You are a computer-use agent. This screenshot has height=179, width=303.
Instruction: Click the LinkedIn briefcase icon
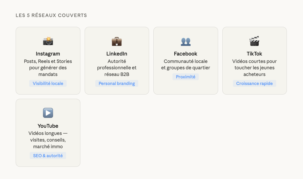pos(117,41)
